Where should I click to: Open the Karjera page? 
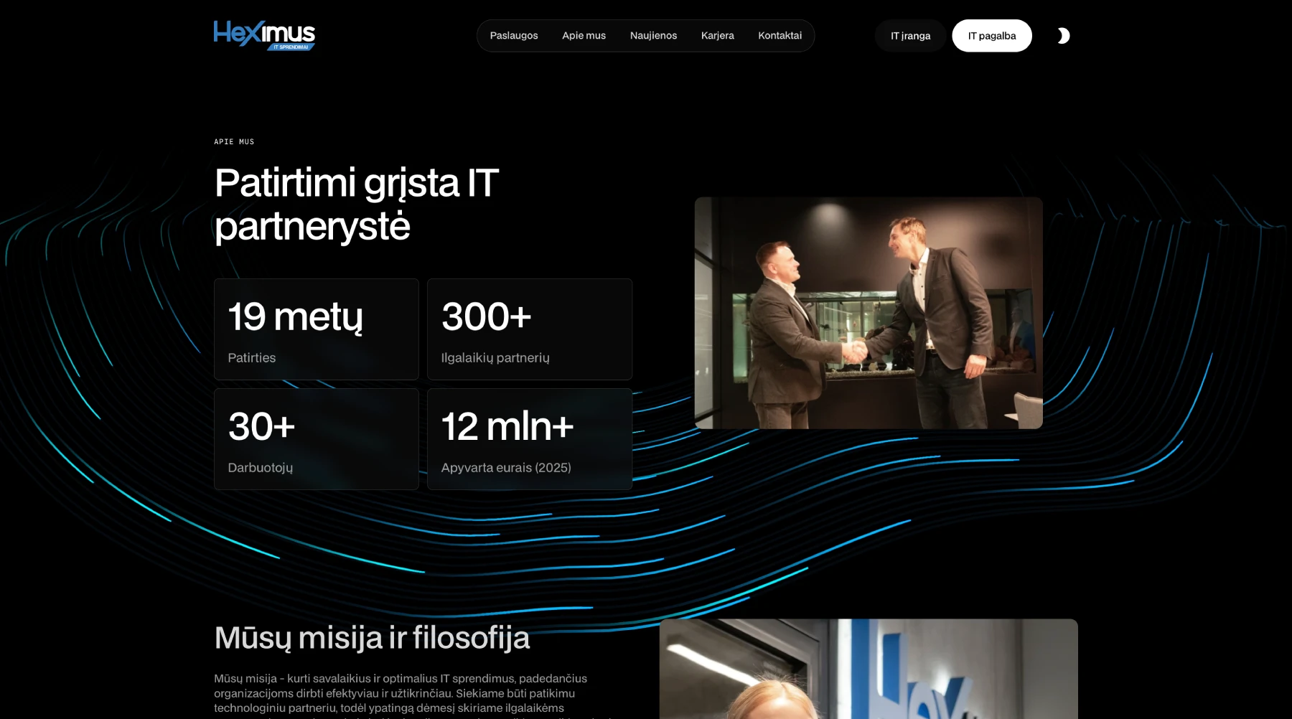[717, 36]
